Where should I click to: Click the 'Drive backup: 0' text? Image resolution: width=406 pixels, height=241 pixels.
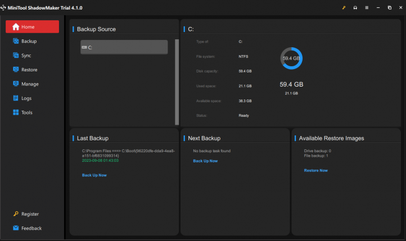click(x=318, y=151)
